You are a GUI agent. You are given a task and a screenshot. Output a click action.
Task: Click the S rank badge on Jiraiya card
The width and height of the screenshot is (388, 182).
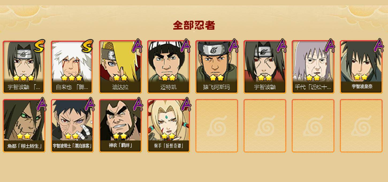(x=87, y=46)
